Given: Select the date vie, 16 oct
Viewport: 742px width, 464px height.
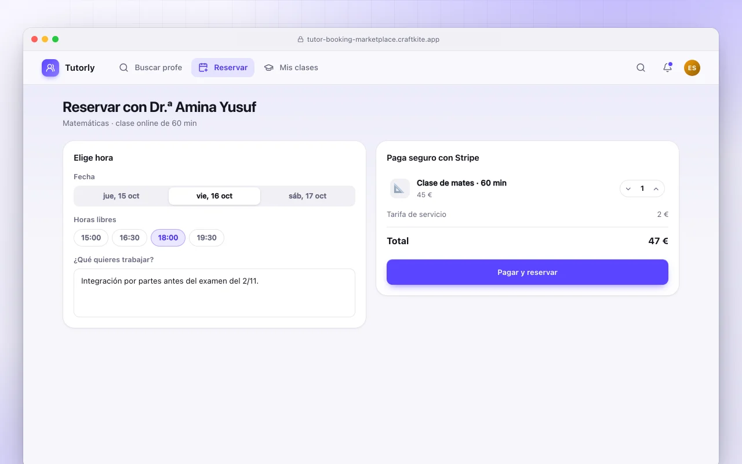Looking at the screenshot, I should 214,196.
